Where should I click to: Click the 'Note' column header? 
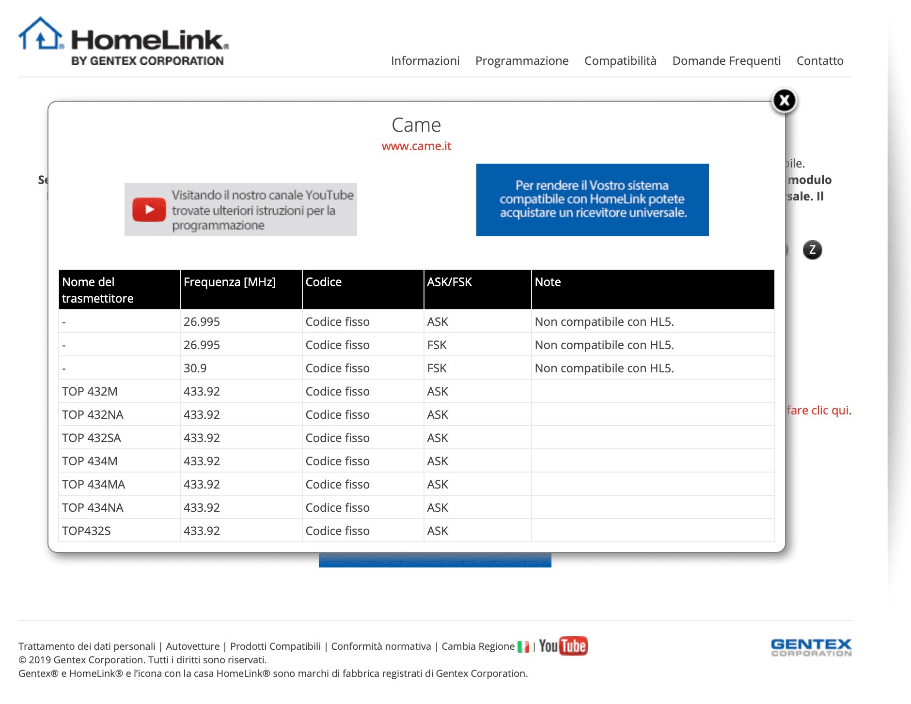point(653,290)
